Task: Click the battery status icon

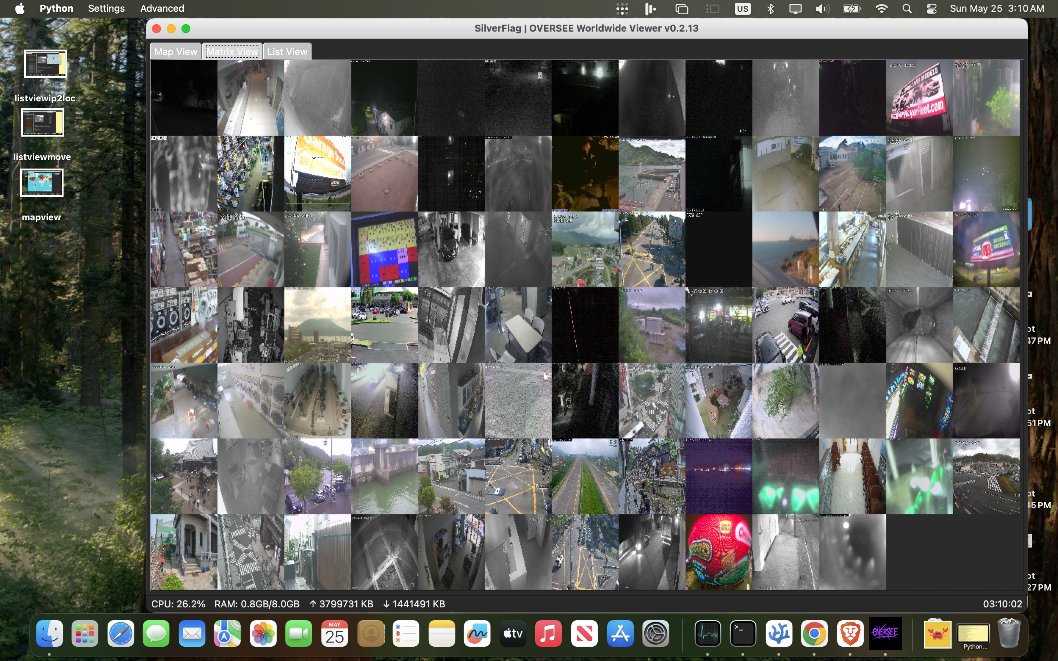Action: pyautogui.click(x=852, y=9)
